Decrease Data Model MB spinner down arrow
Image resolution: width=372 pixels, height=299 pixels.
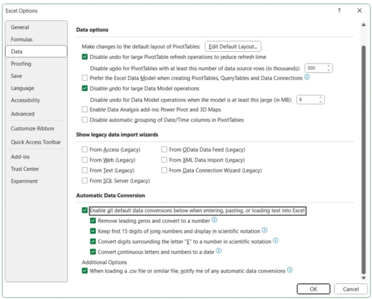321,102
